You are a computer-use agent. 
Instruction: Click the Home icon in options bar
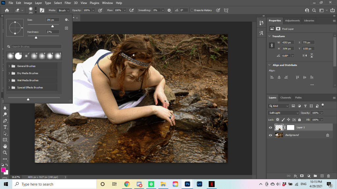7,11
